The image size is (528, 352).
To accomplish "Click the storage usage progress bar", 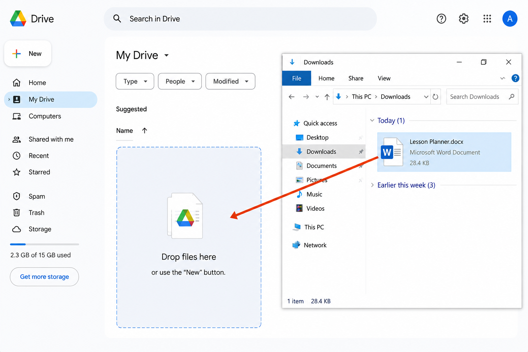I will pos(45,244).
